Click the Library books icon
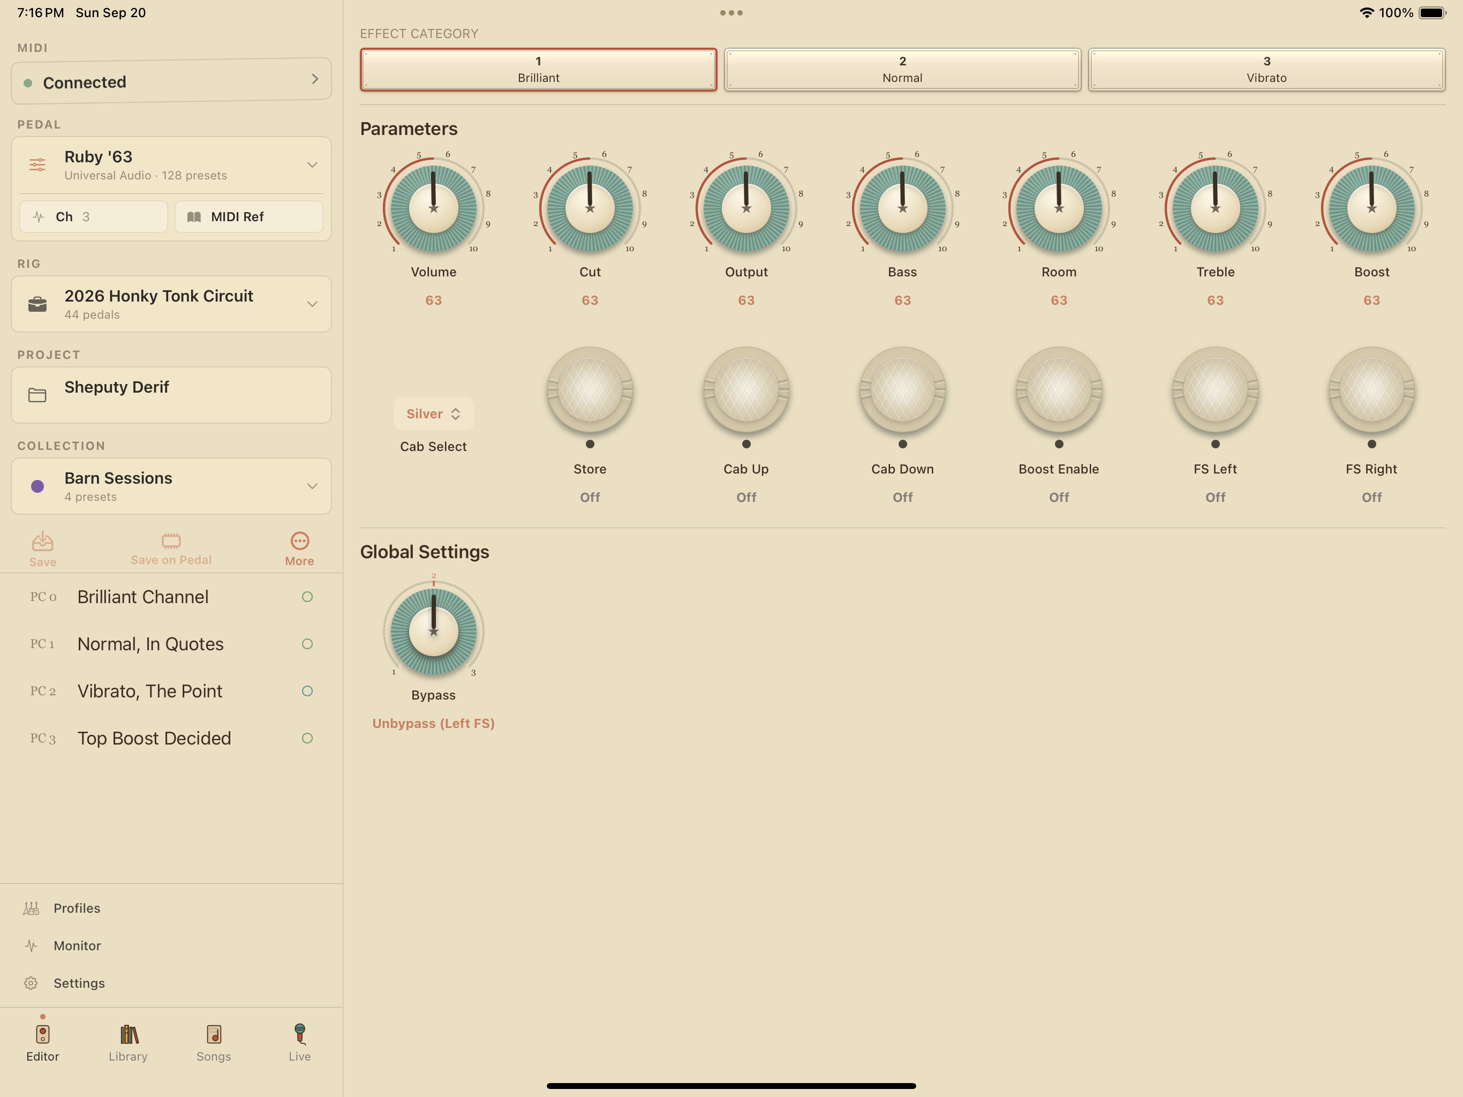Viewport: 1463px width, 1097px height. point(129,1034)
